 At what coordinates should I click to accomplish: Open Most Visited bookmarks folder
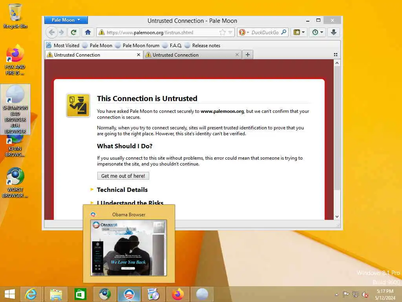(63, 46)
